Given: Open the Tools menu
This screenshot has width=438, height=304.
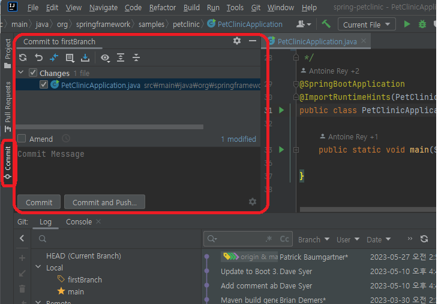Looking at the screenshot, I should pyautogui.click(x=235, y=8).
